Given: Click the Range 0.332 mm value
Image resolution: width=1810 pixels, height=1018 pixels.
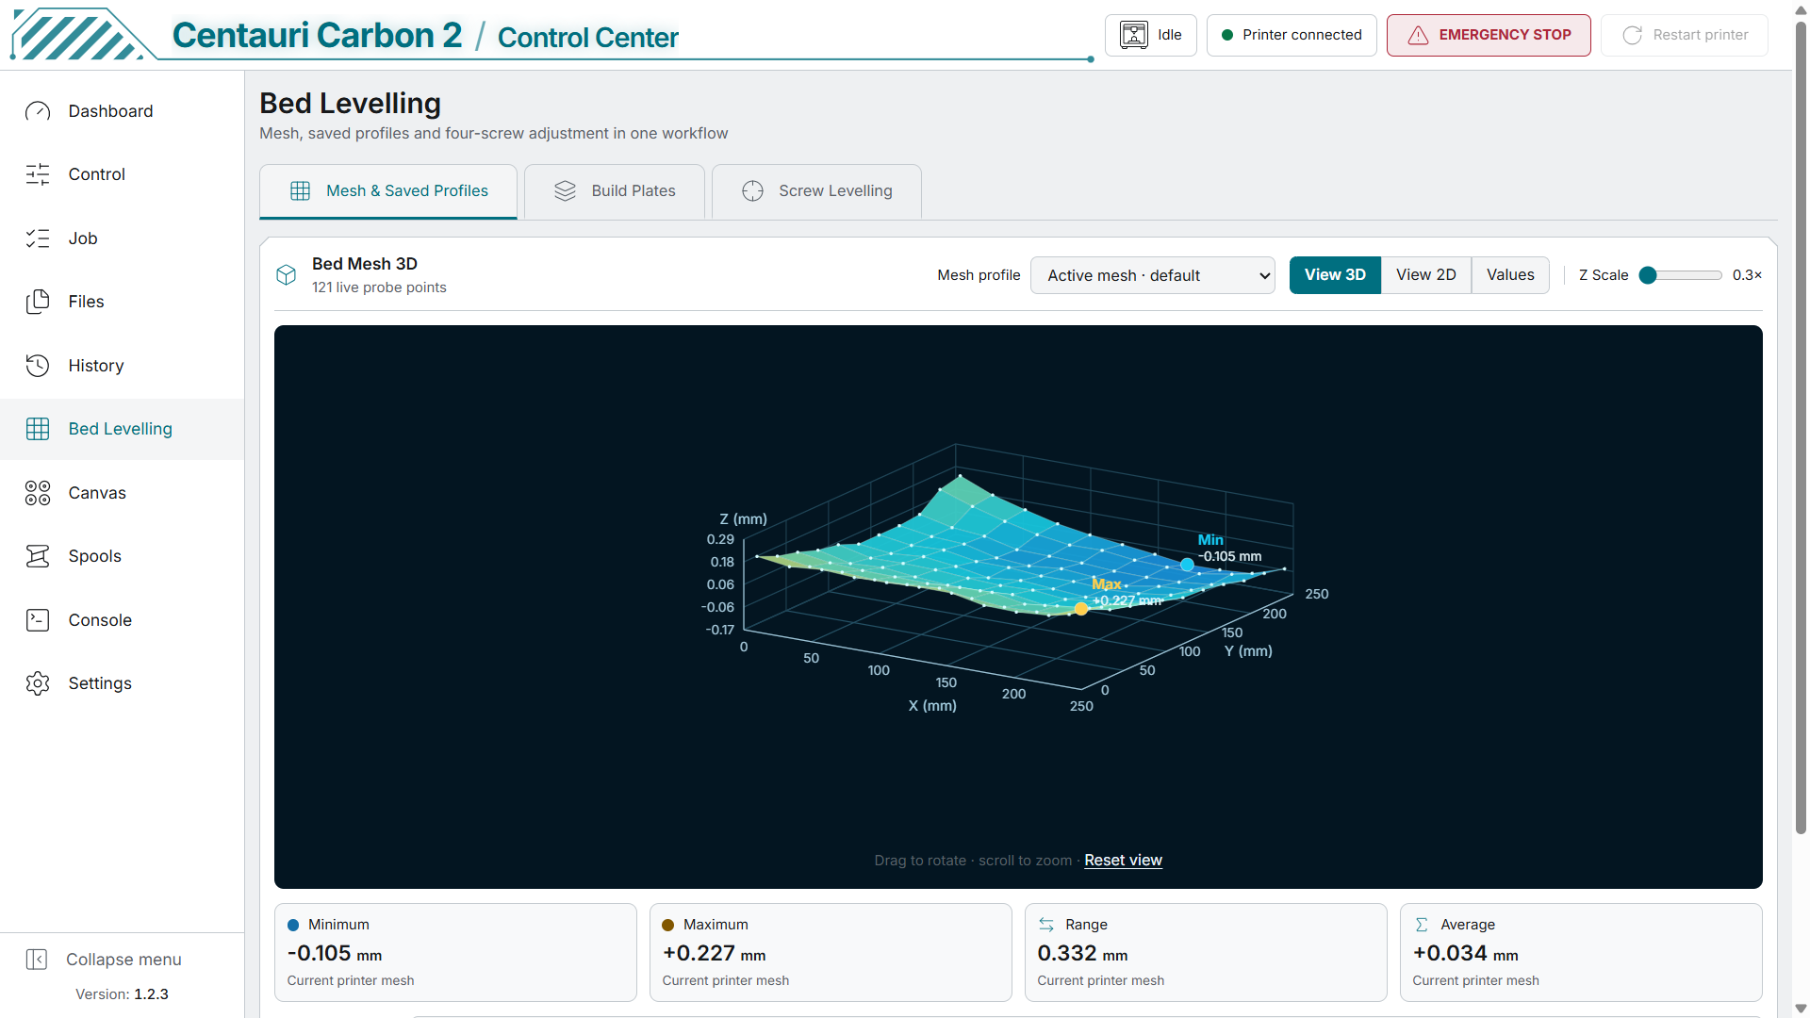Looking at the screenshot, I should [1082, 954].
